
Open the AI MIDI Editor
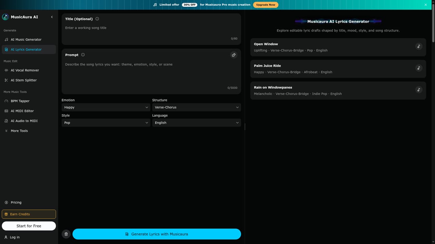[29, 111]
